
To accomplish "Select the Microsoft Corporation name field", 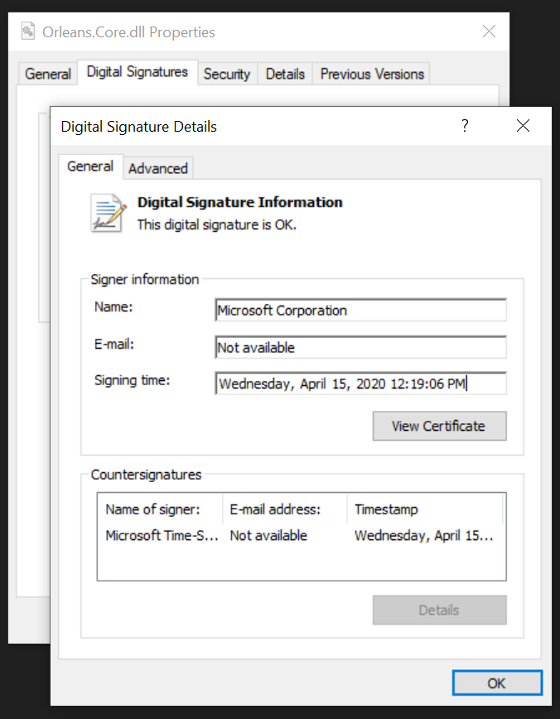I will point(360,310).
